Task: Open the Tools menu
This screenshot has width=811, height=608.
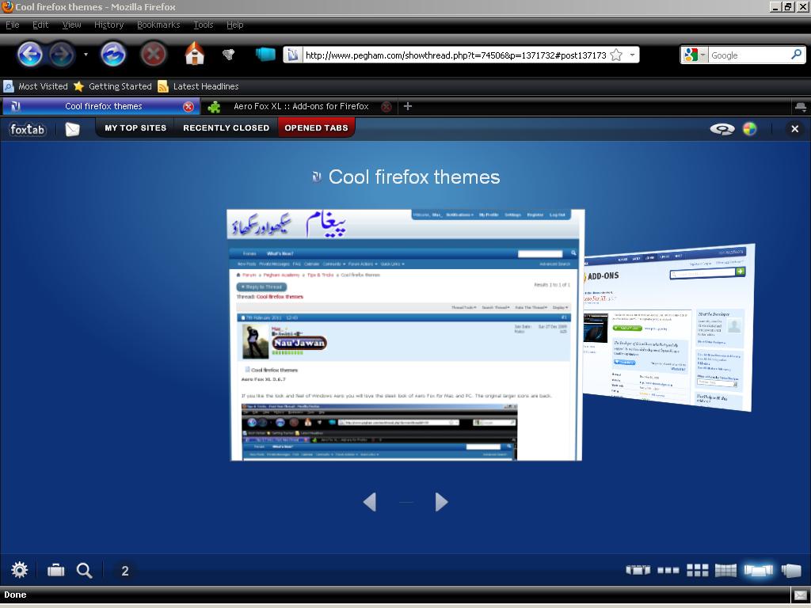Action: 204,25
